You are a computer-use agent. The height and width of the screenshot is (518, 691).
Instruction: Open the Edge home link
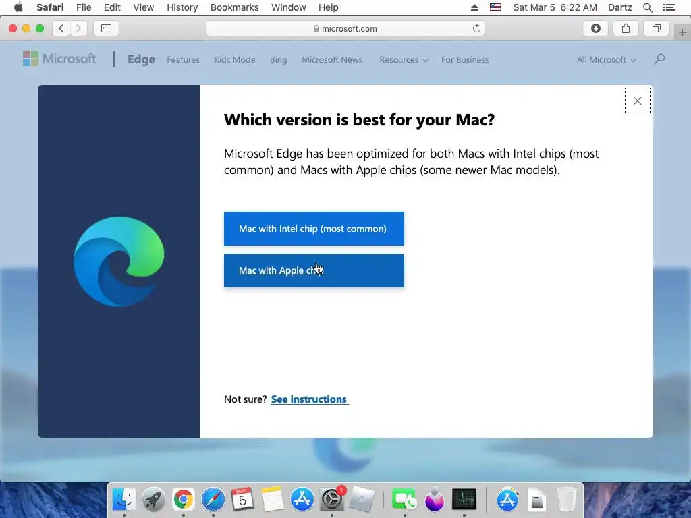pos(141,59)
